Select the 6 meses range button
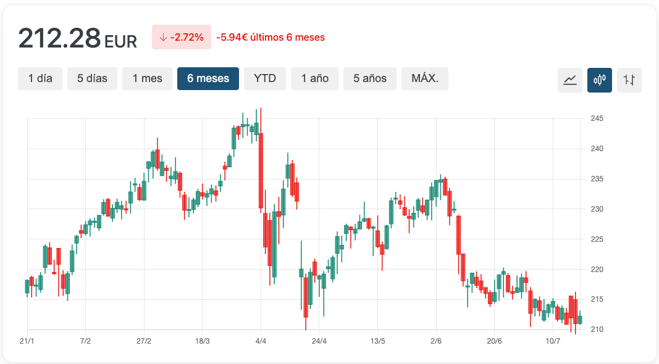 pos(208,78)
